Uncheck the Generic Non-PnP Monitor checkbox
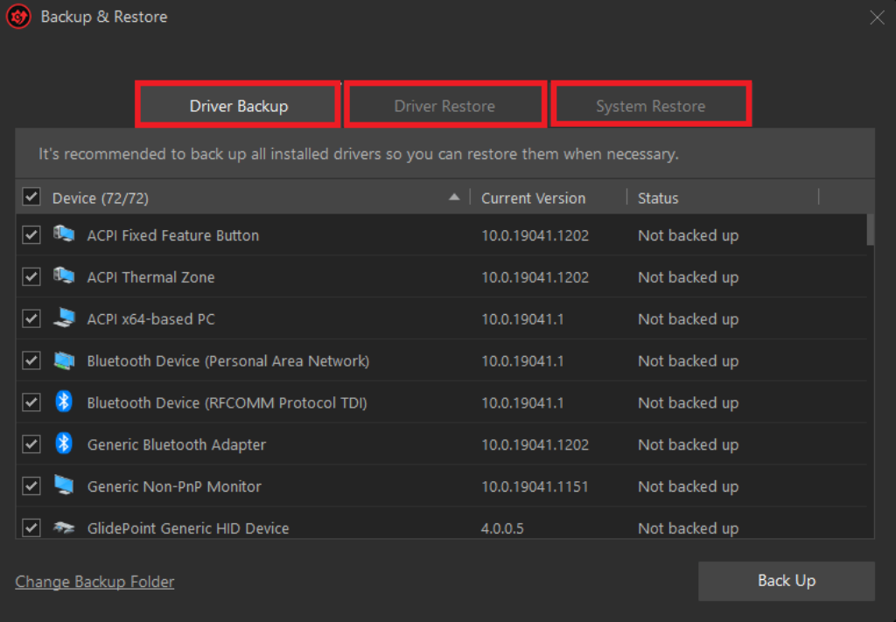Image resolution: width=896 pixels, height=622 pixels. [x=31, y=486]
